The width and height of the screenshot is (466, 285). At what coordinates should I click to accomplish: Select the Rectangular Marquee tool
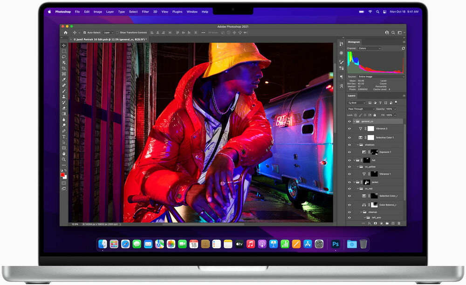[63, 51]
